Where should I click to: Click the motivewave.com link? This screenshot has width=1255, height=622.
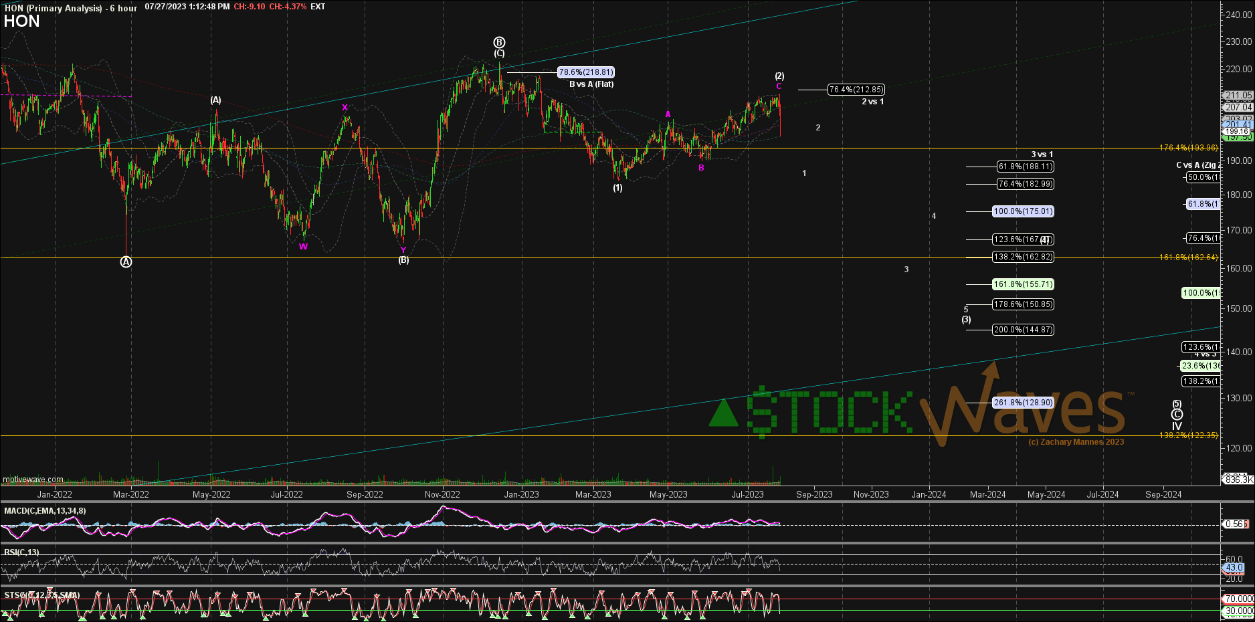(x=32, y=480)
